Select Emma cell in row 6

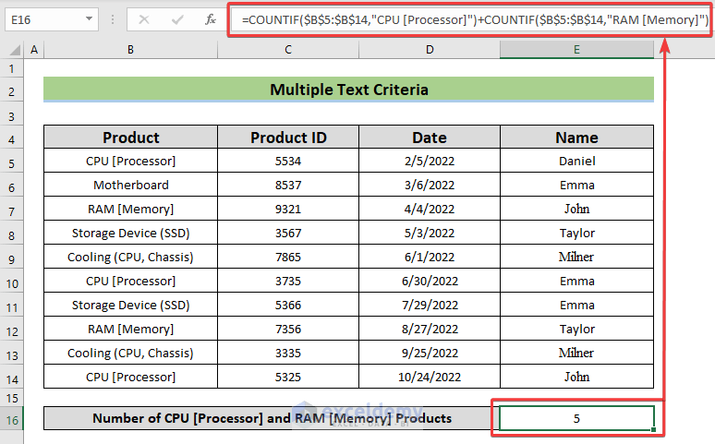576,185
